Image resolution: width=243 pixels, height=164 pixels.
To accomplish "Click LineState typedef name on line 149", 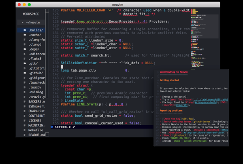I will click(74, 101).
